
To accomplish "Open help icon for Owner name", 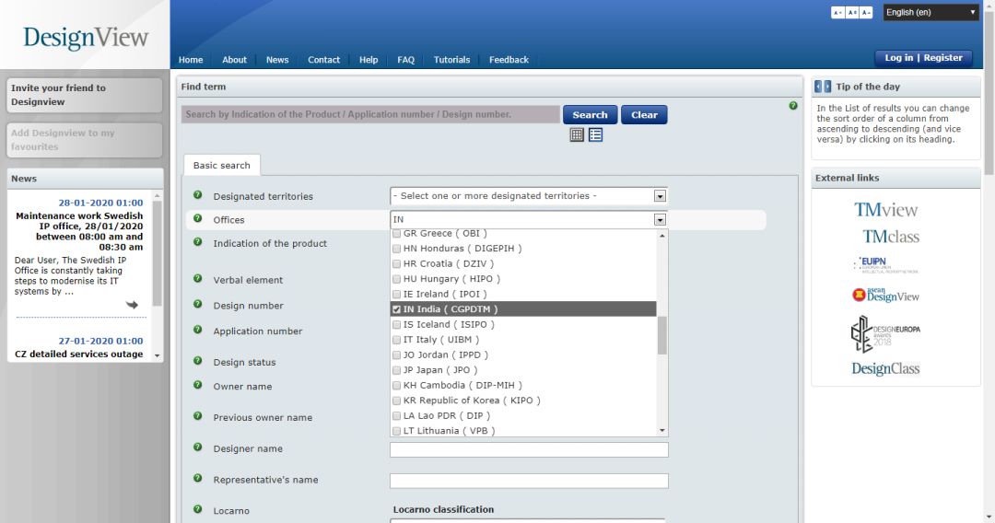I will (197, 385).
